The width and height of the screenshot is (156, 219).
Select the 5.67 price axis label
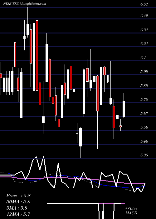144,113
